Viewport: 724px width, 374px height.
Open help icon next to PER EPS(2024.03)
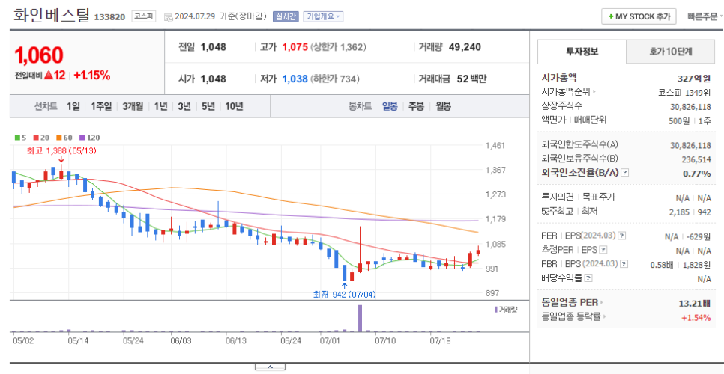coord(622,236)
